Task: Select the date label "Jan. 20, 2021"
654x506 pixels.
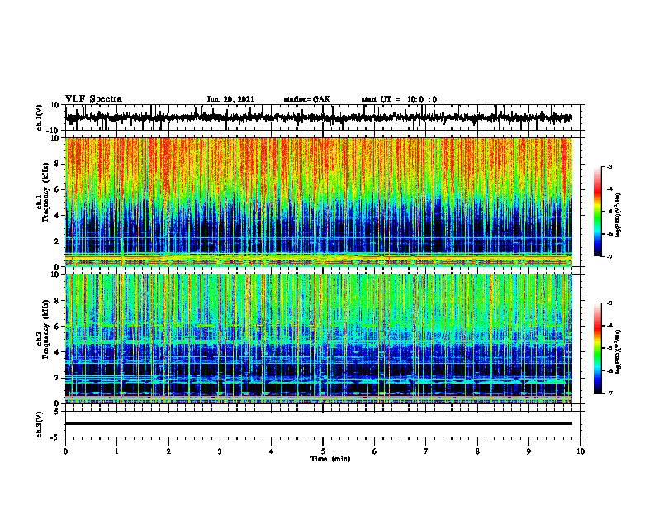Action: click(230, 99)
